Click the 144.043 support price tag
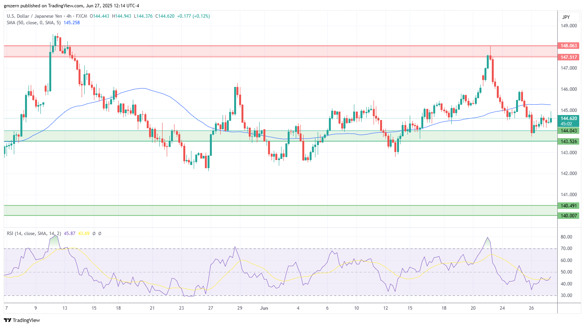 (568, 131)
